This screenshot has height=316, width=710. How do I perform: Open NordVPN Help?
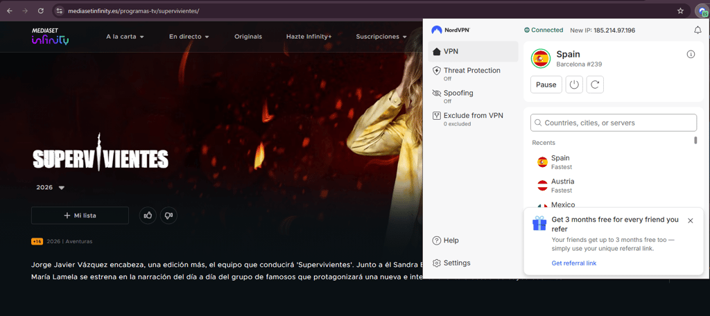tap(446, 240)
